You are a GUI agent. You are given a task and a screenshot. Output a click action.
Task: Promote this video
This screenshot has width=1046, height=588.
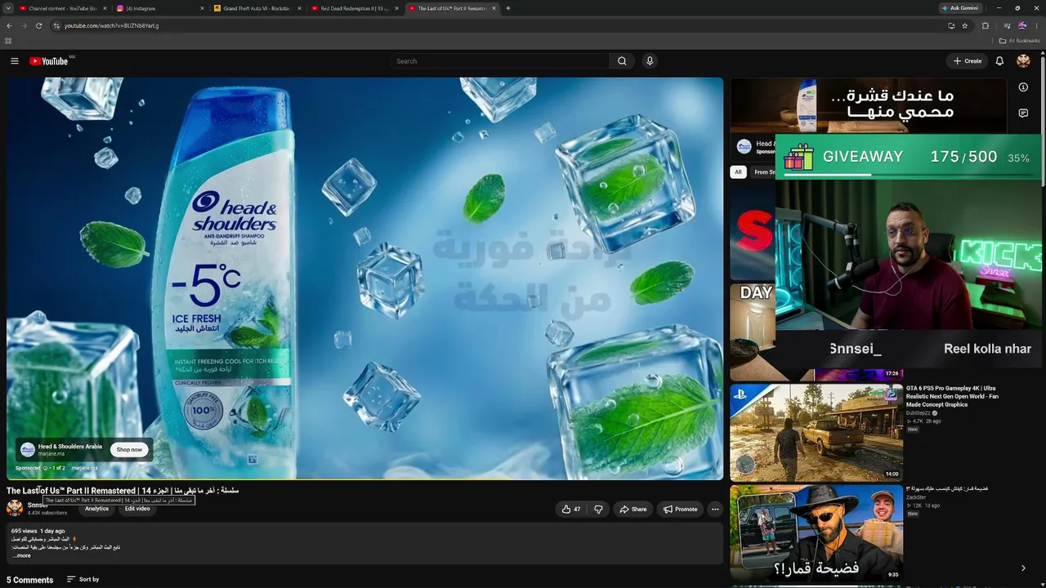click(681, 509)
